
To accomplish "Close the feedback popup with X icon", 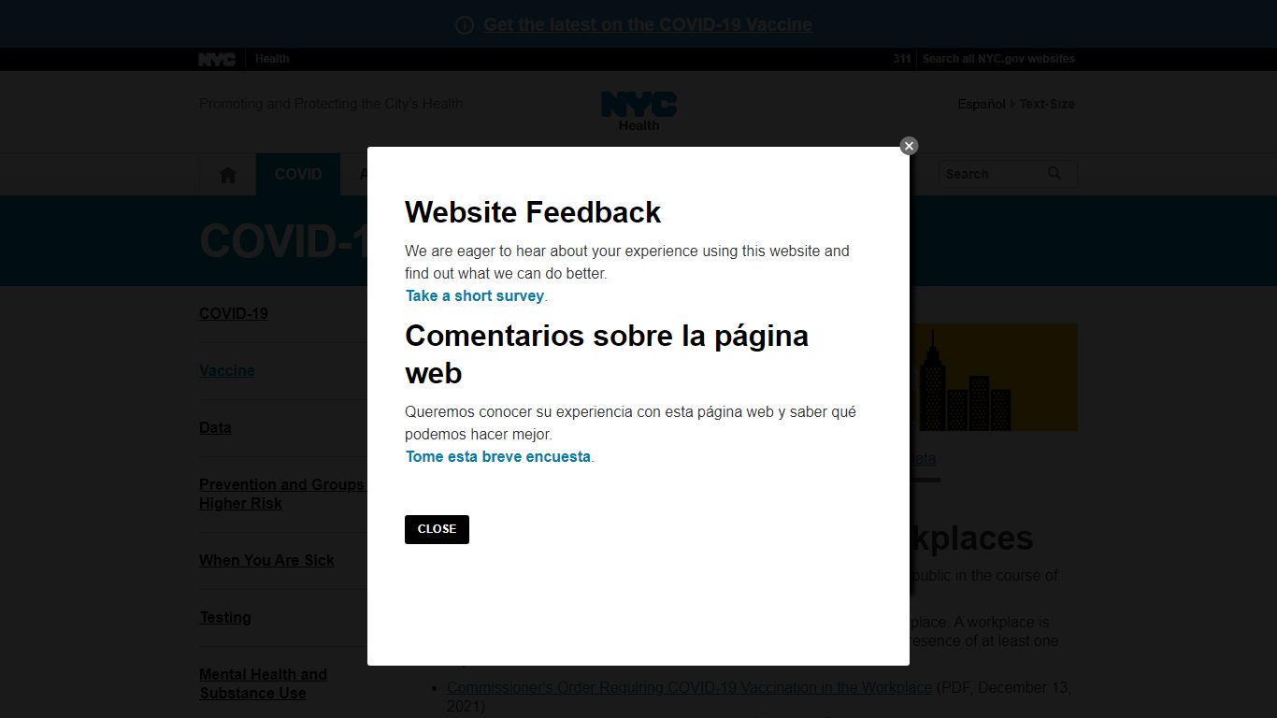I will click(909, 146).
